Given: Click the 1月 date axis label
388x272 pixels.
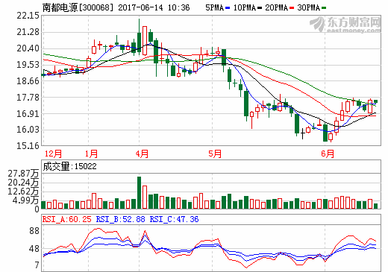Looking at the screenshot, I should pyautogui.click(x=91, y=154).
